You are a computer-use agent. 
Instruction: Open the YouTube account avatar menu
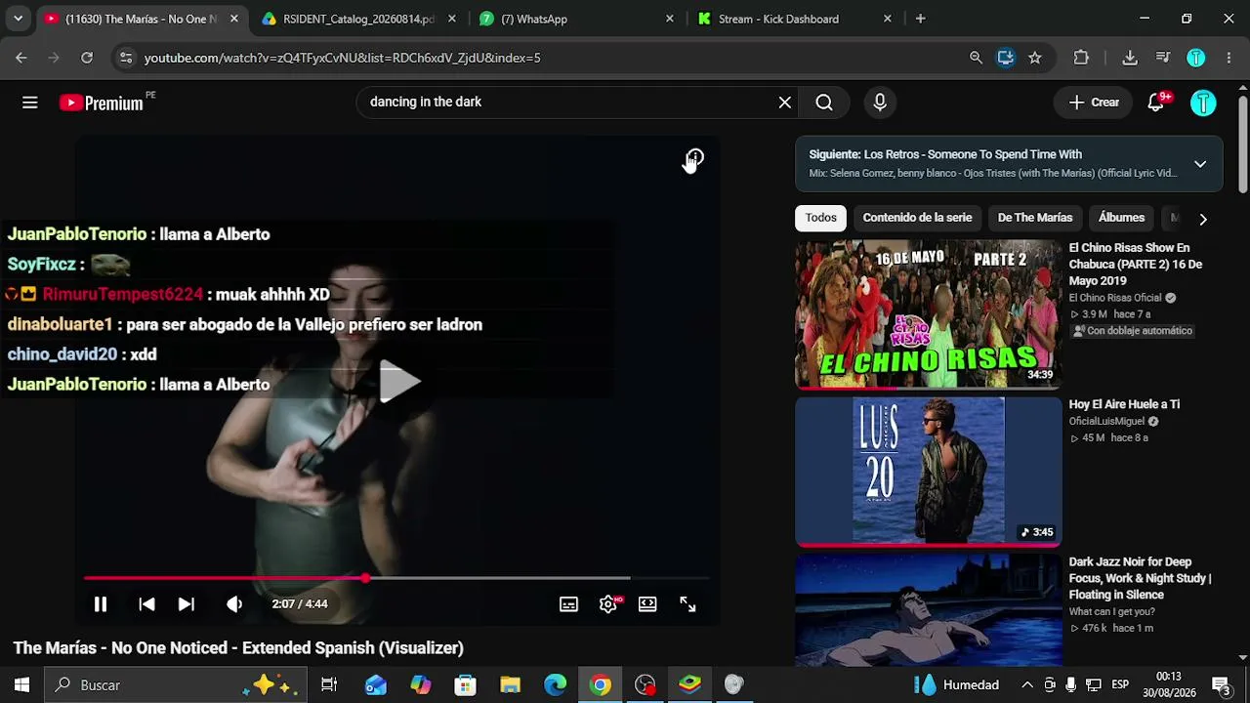click(x=1203, y=103)
